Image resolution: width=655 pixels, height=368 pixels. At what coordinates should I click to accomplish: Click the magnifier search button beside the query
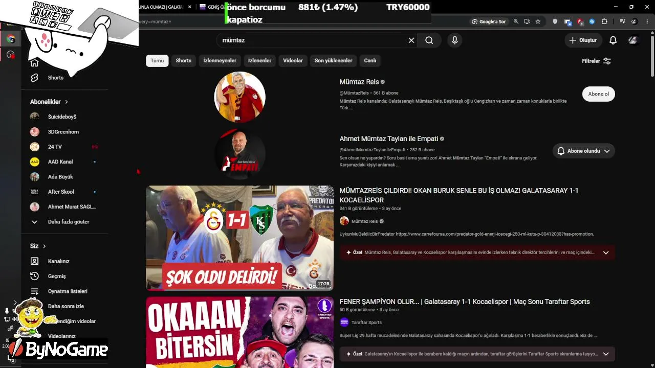tap(429, 40)
